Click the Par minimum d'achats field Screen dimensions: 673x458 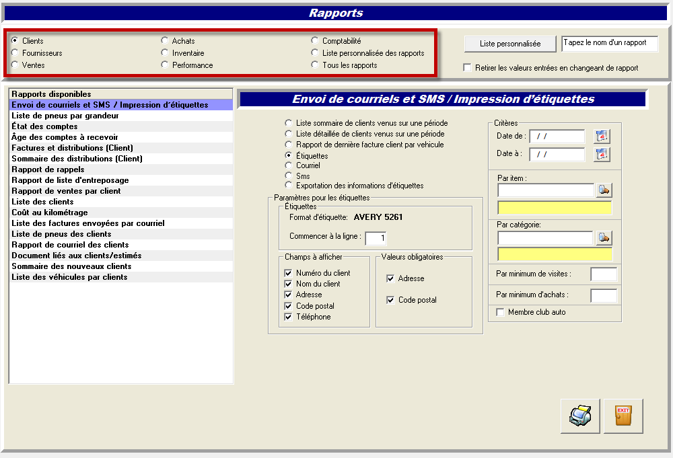[x=604, y=295]
